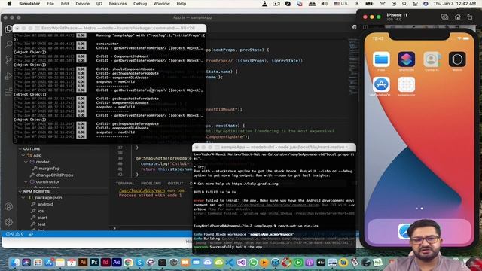Open After Effects (Ae) in the Dock
The width and height of the screenshot is (482, 271).
[x=117, y=263]
